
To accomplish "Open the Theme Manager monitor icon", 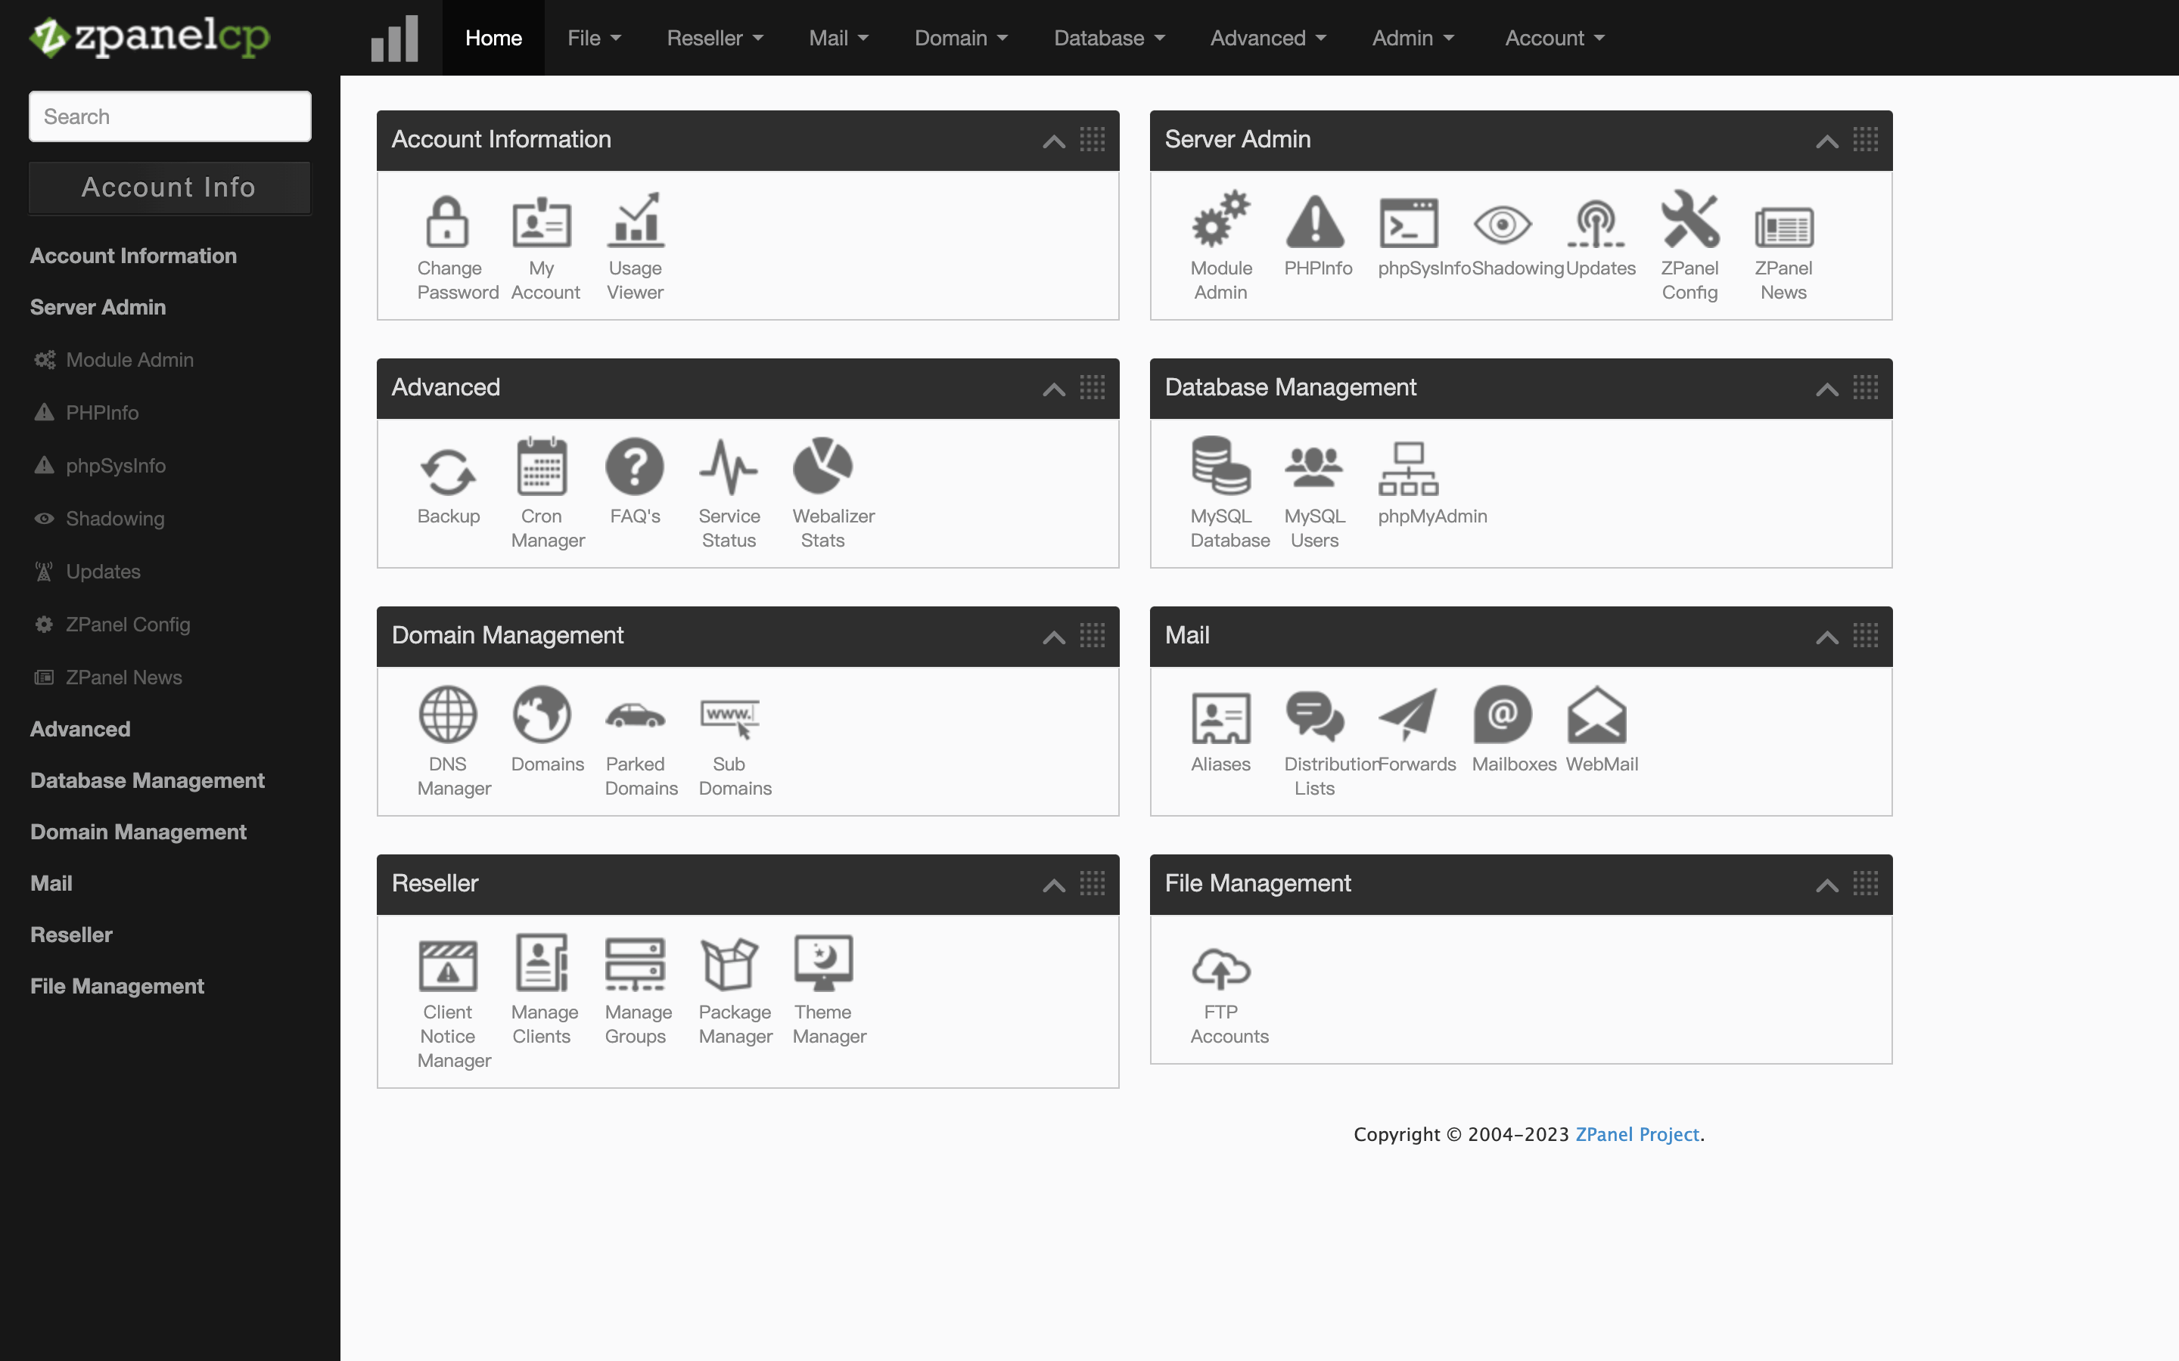I will click(823, 963).
